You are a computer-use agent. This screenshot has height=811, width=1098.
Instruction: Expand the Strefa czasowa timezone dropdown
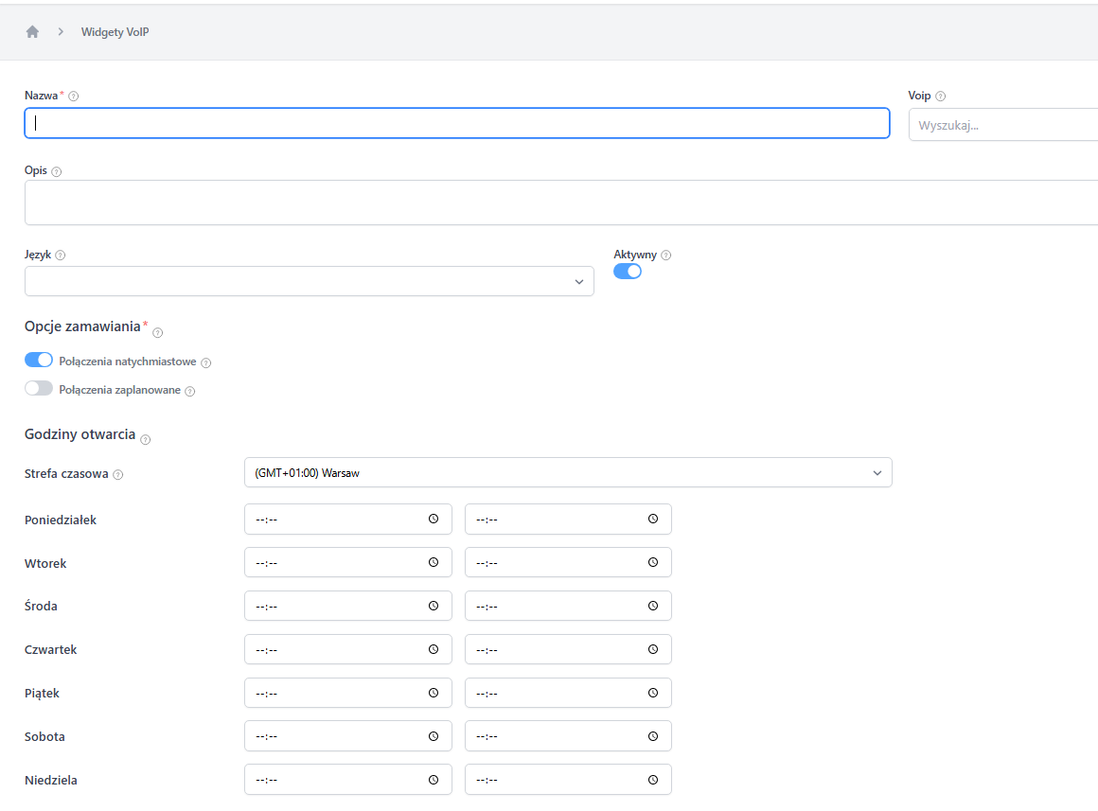click(x=568, y=472)
